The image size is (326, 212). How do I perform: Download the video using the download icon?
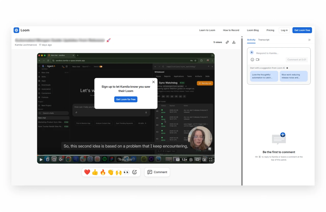[234, 42]
